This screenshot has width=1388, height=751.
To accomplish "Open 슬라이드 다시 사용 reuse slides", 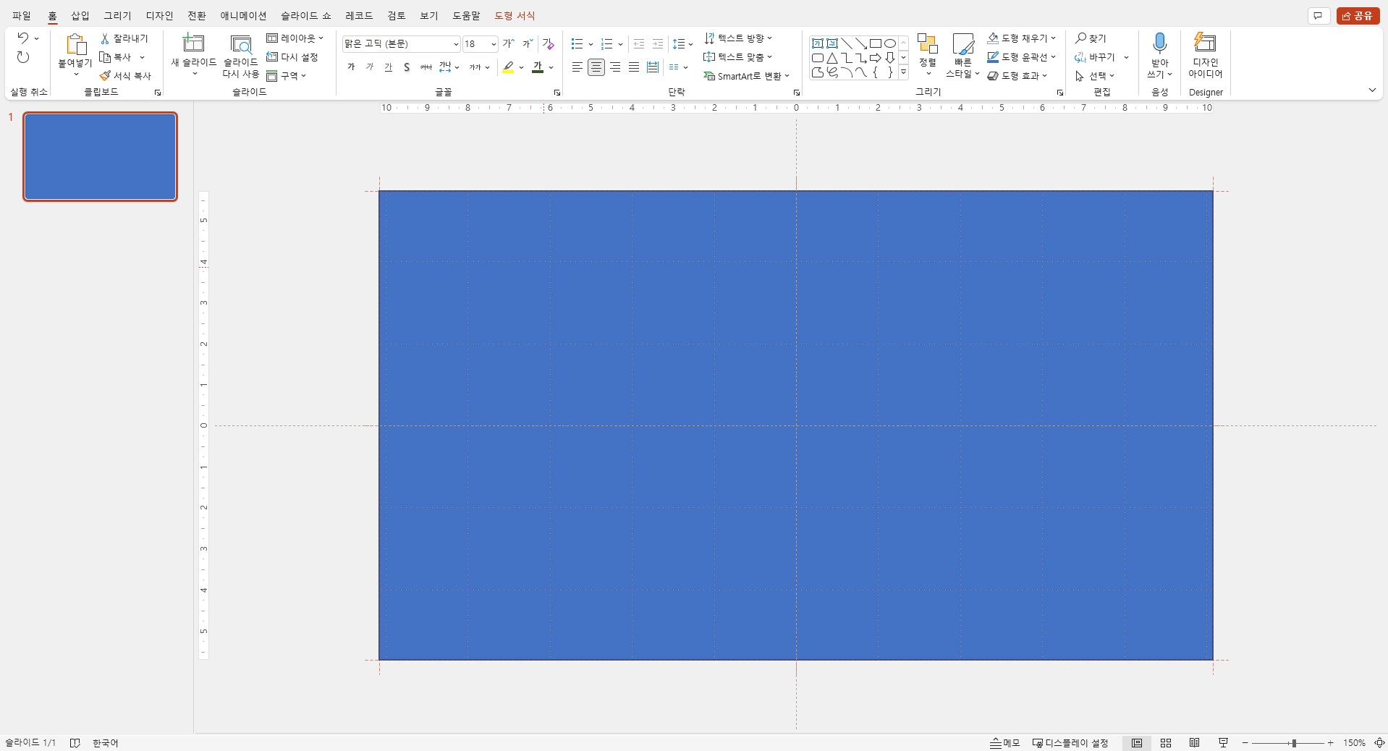I will point(240,56).
